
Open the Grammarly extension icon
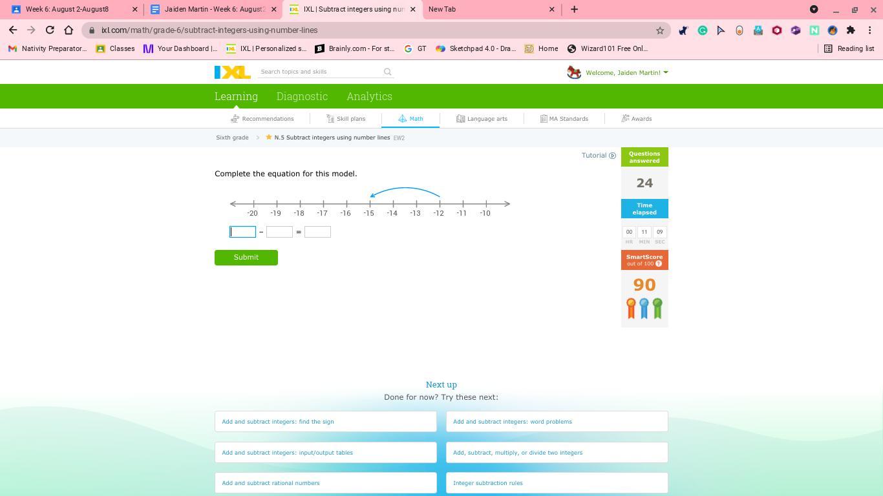702,30
